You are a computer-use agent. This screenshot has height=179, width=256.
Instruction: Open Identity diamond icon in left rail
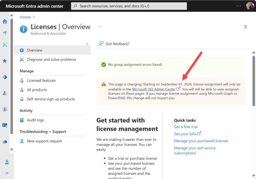point(5,77)
